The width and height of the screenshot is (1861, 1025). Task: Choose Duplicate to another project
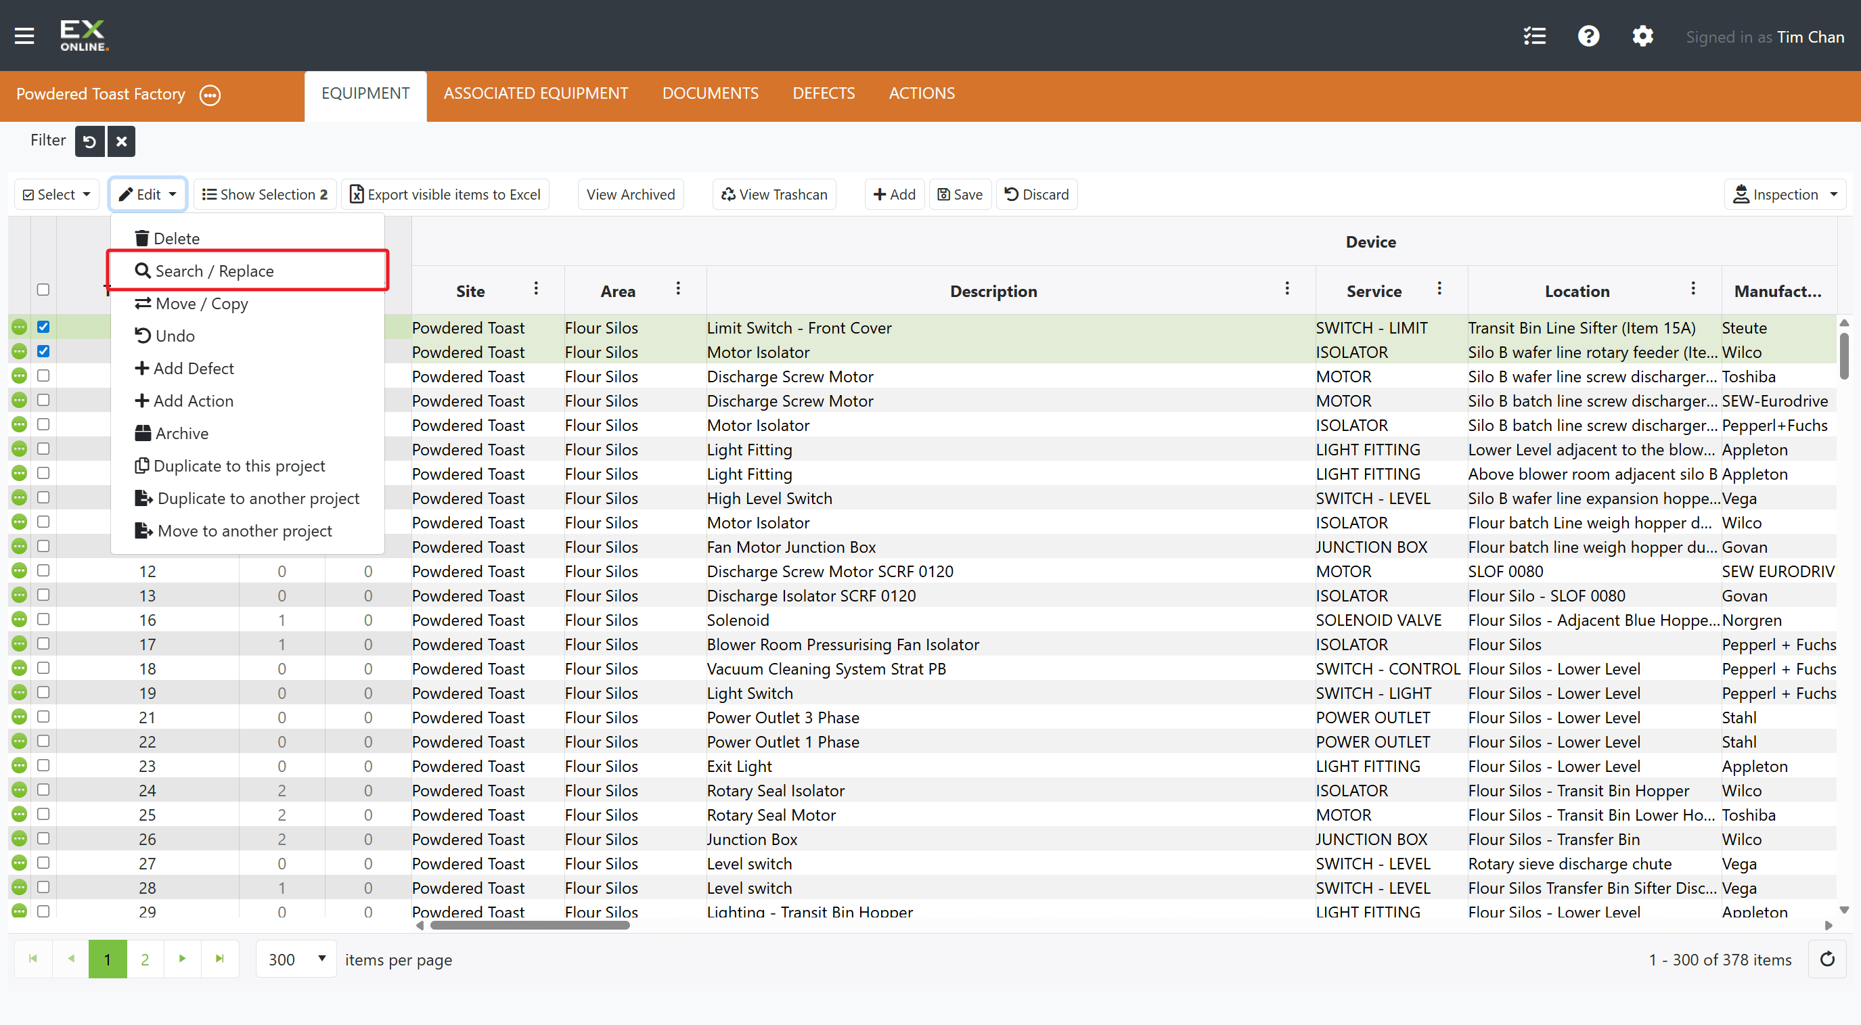click(x=247, y=499)
